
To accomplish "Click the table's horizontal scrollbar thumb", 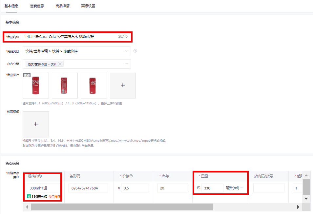I will point(122,207).
